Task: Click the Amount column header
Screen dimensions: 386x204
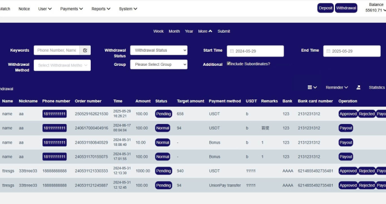Action: (143, 101)
